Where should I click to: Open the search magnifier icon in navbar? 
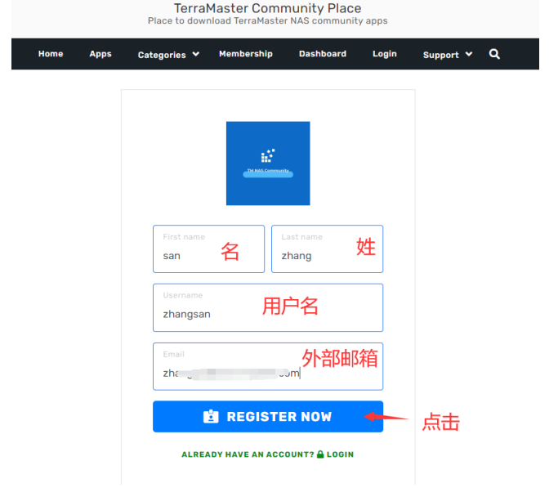(494, 54)
